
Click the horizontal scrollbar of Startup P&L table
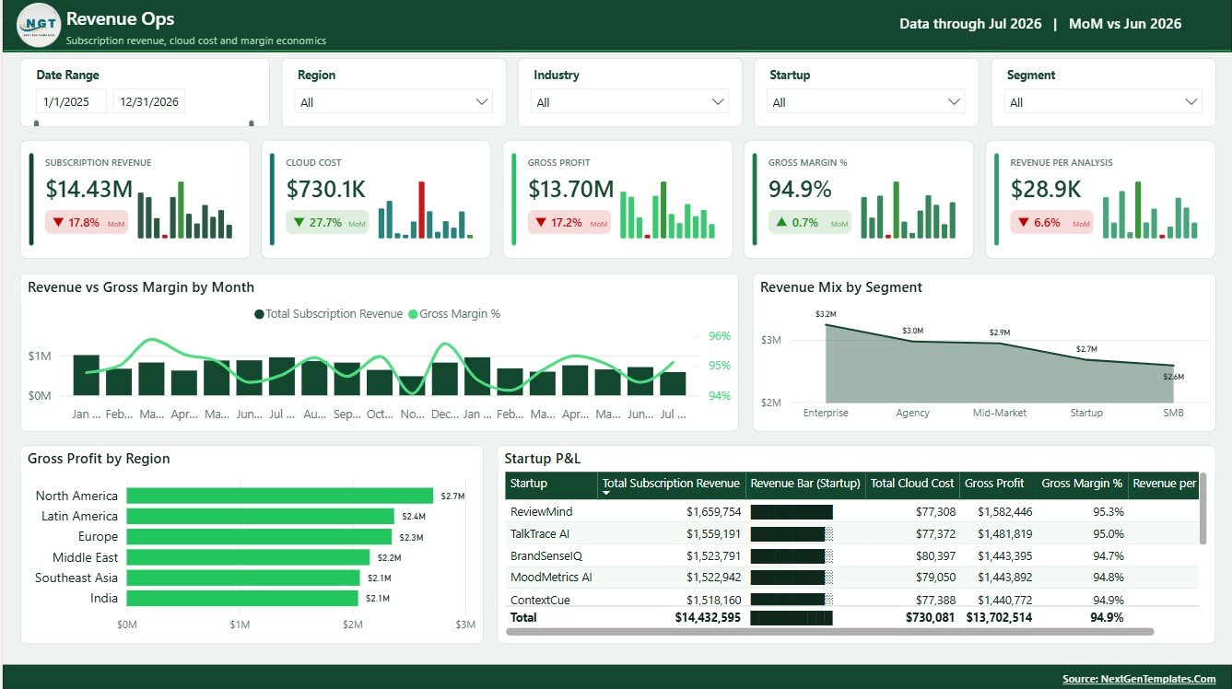830,632
